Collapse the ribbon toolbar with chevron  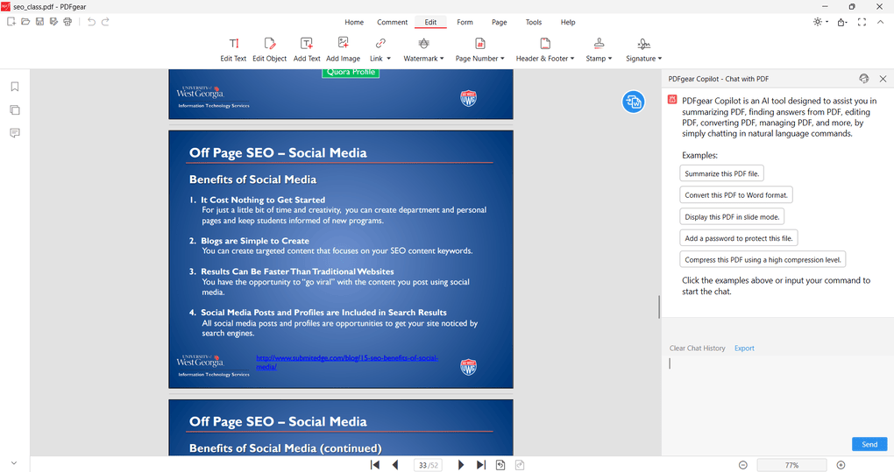tap(881, 22)
